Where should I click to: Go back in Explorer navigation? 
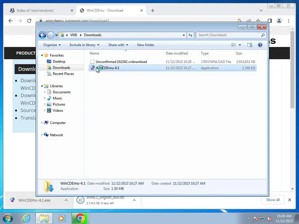(x=42, y=35)
